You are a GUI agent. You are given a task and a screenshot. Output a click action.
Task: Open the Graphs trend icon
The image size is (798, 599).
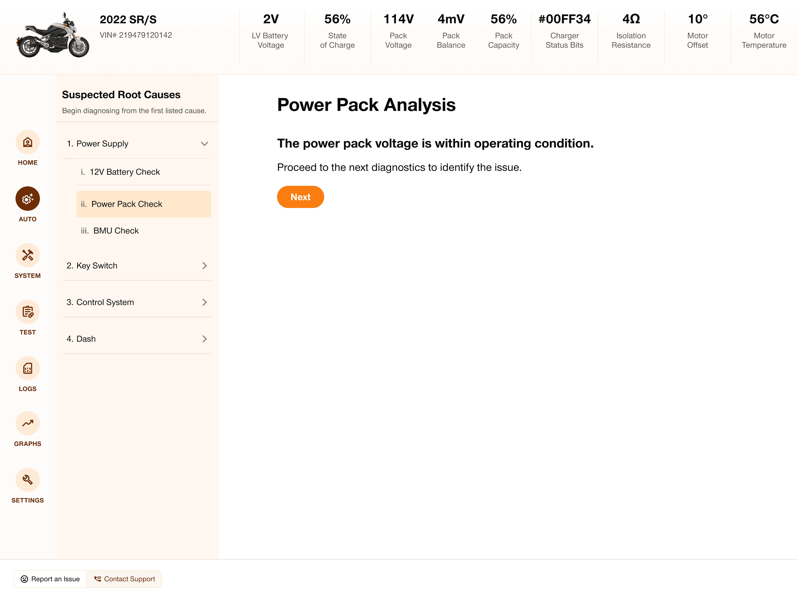coord(27,423)
